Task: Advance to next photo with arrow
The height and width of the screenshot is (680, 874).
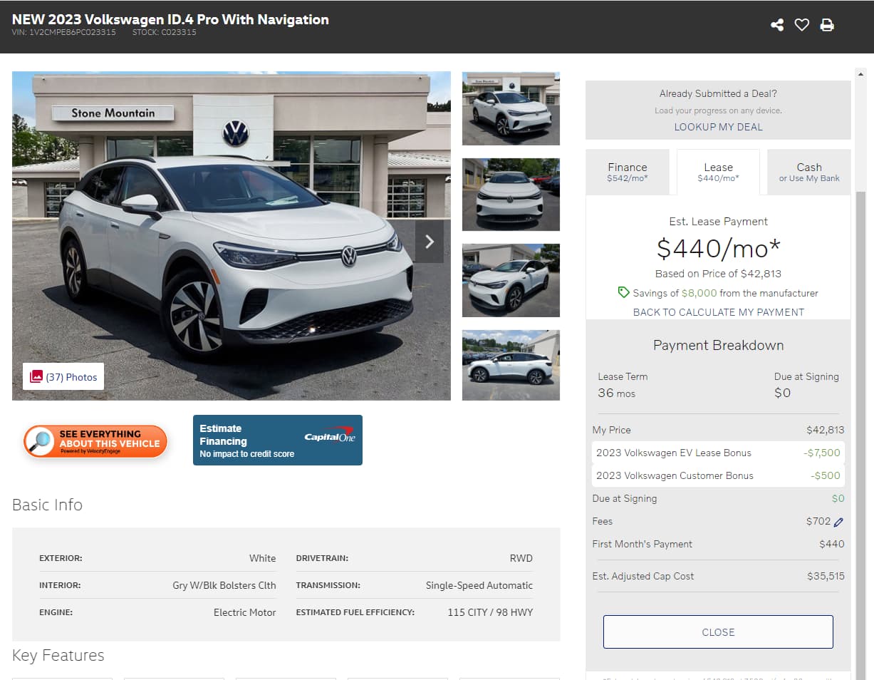Action: [430, 242]
